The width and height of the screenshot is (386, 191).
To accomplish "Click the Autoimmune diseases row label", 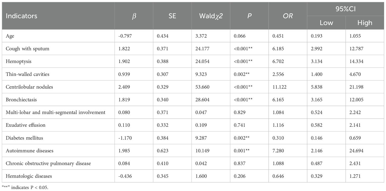I will (30, 151).
